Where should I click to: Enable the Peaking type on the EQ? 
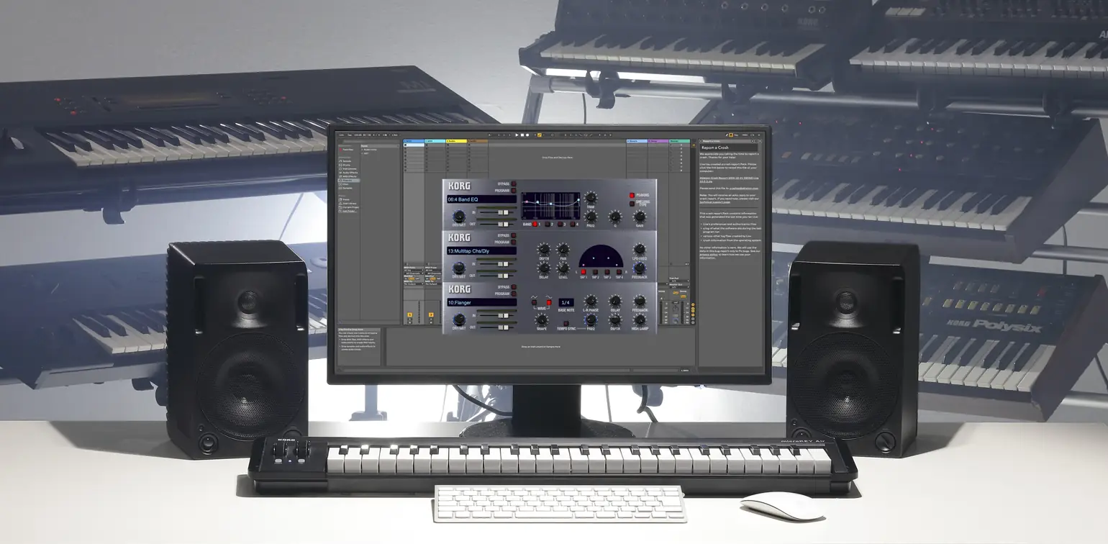tap(632, 195)
